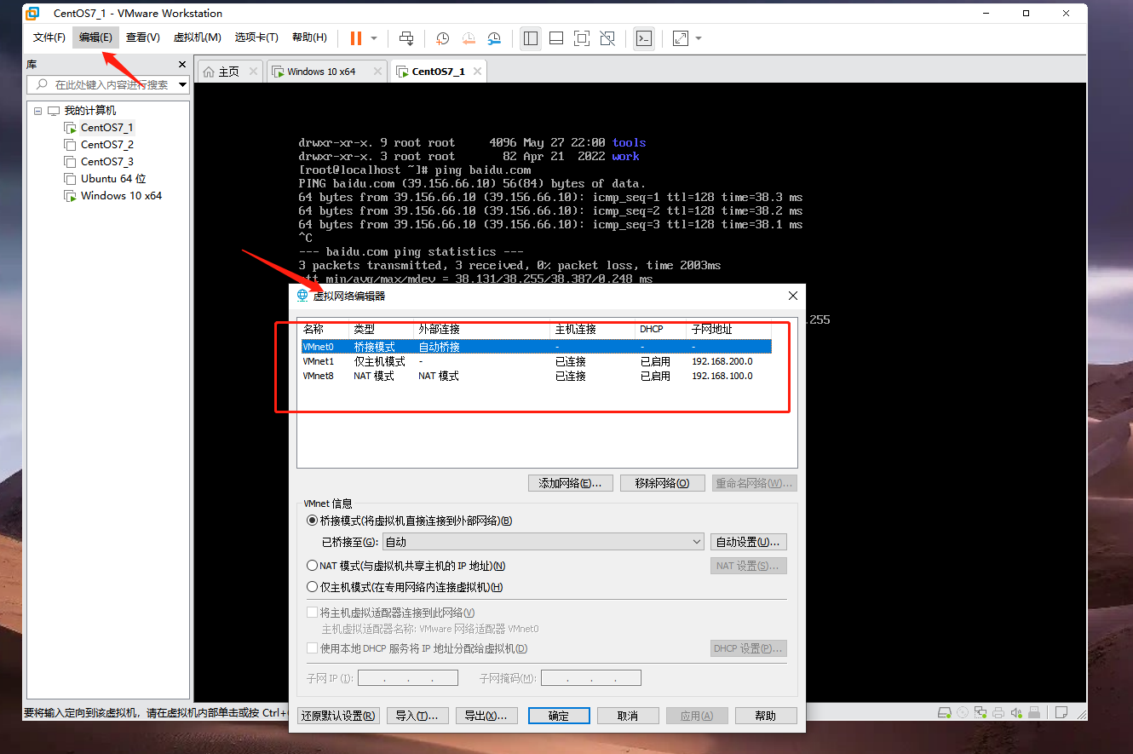This screenshot has width=1133, height=754.
Task: Close the 库 library panel
Action: (x=181, y=65)
